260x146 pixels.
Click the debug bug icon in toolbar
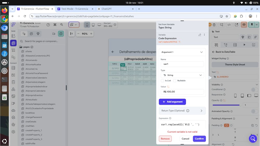214,25
